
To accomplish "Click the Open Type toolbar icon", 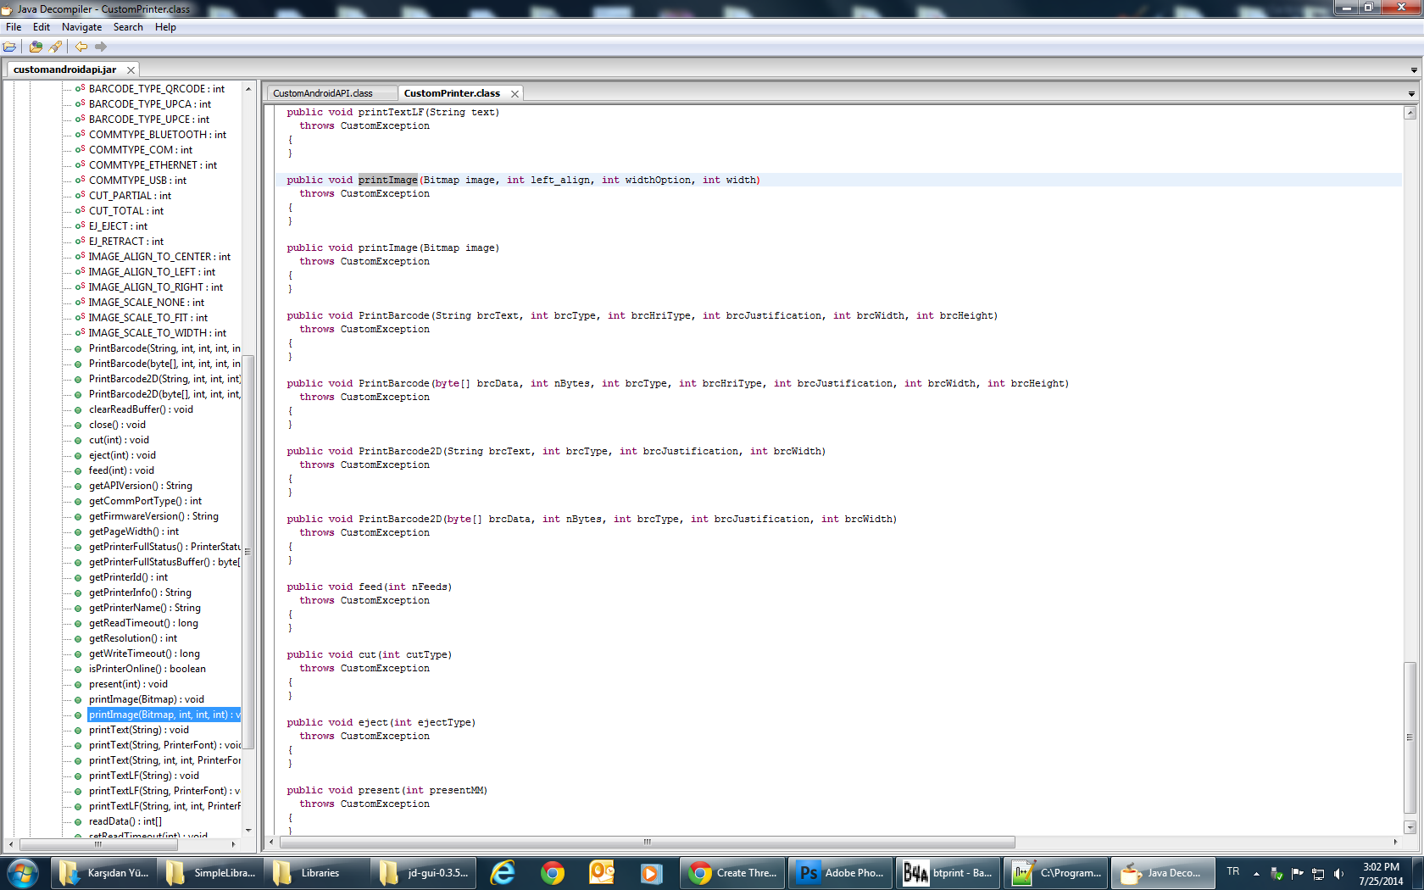I will coord(36,47).
